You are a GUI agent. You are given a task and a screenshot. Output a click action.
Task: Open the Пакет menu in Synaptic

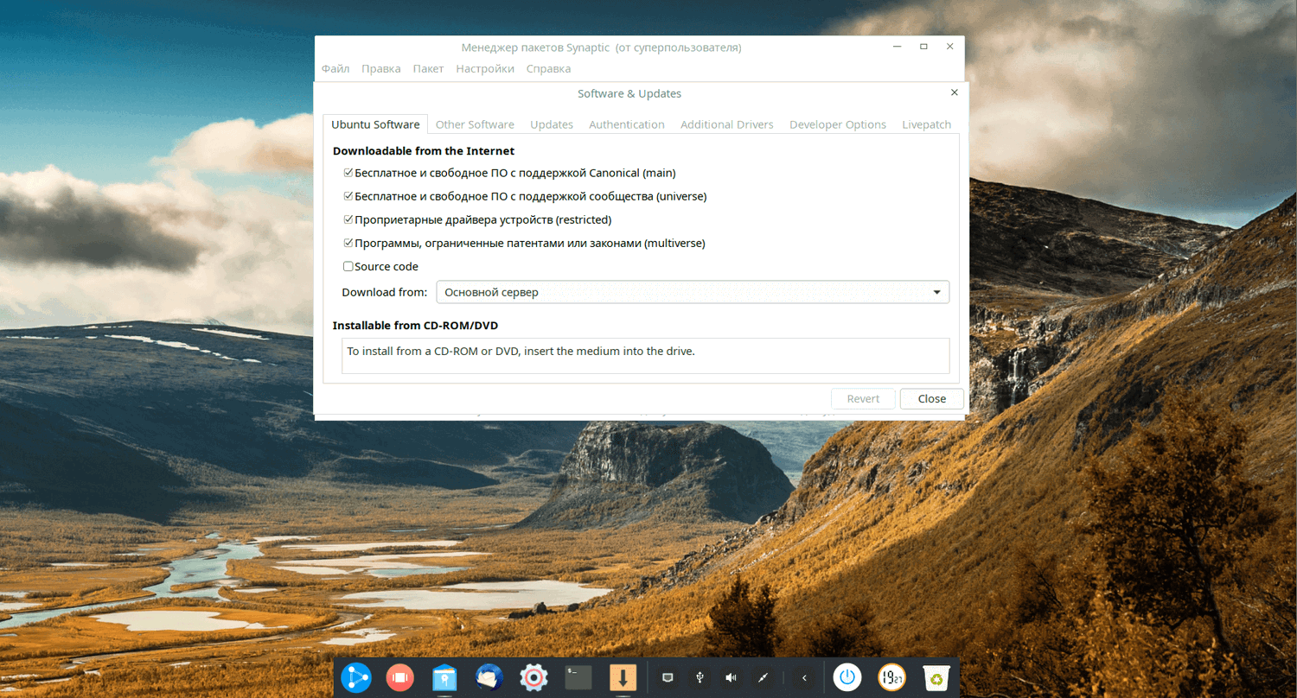[x=428, y=68]
